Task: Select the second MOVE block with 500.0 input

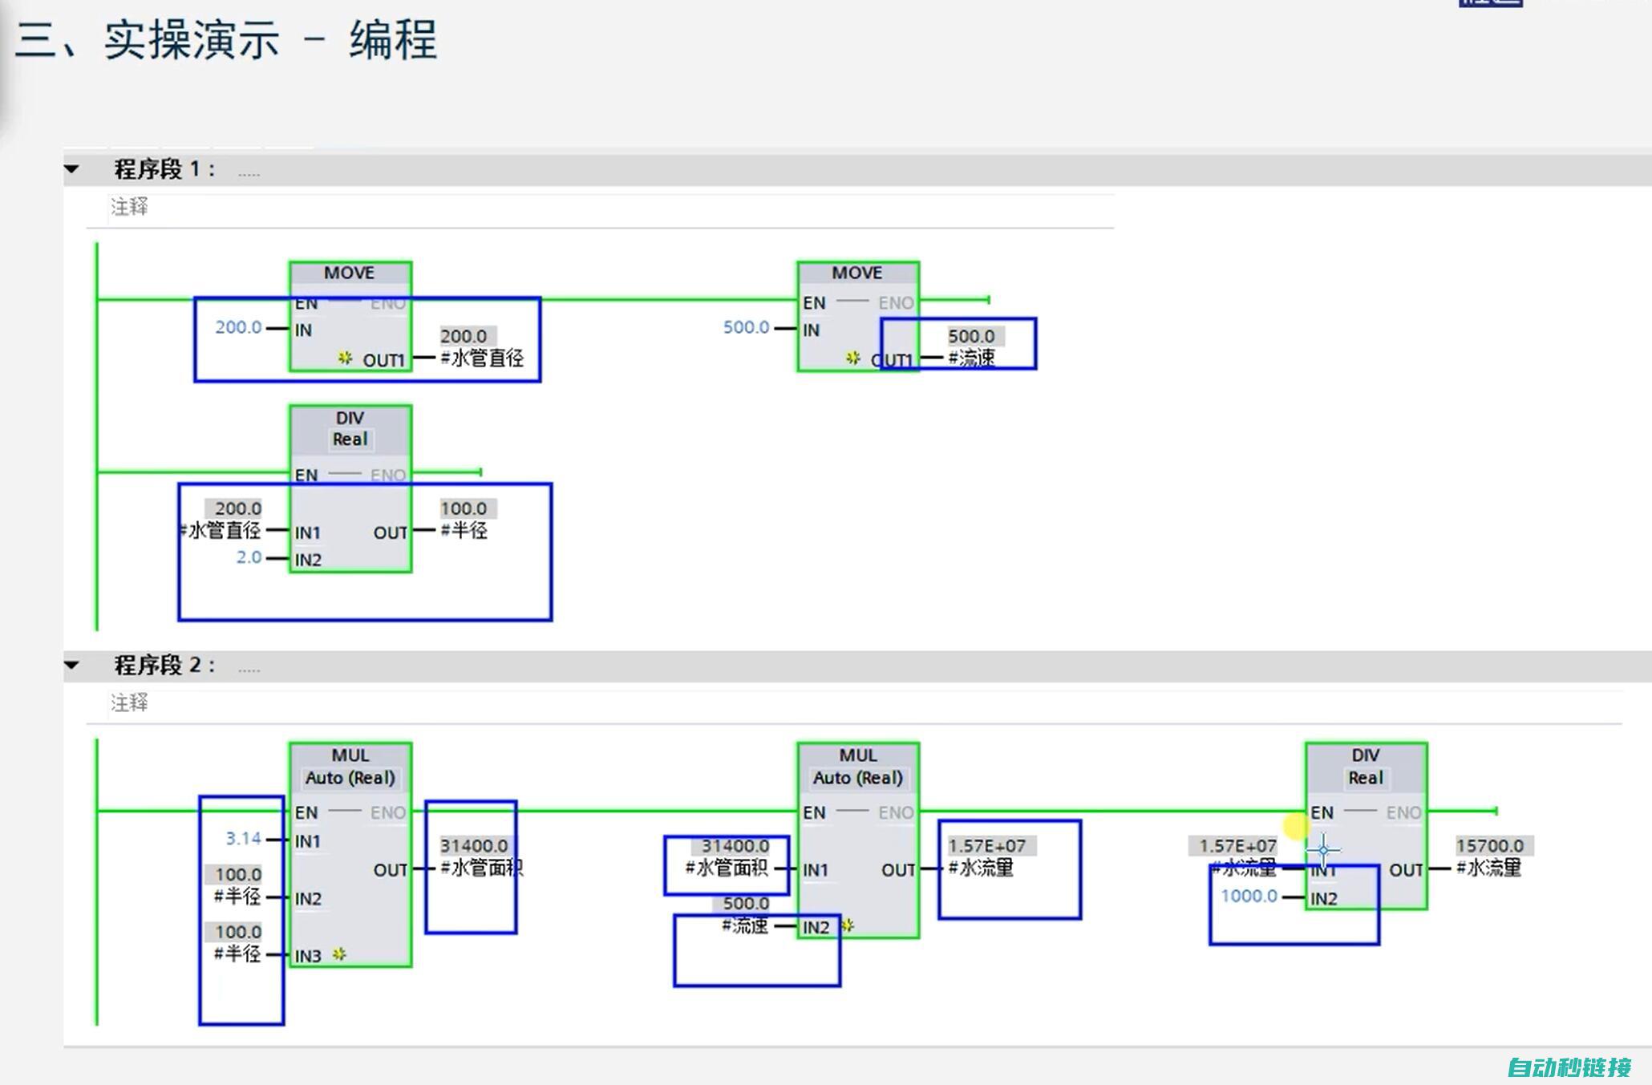Action: pyautogui.click(x=857, y=316)
